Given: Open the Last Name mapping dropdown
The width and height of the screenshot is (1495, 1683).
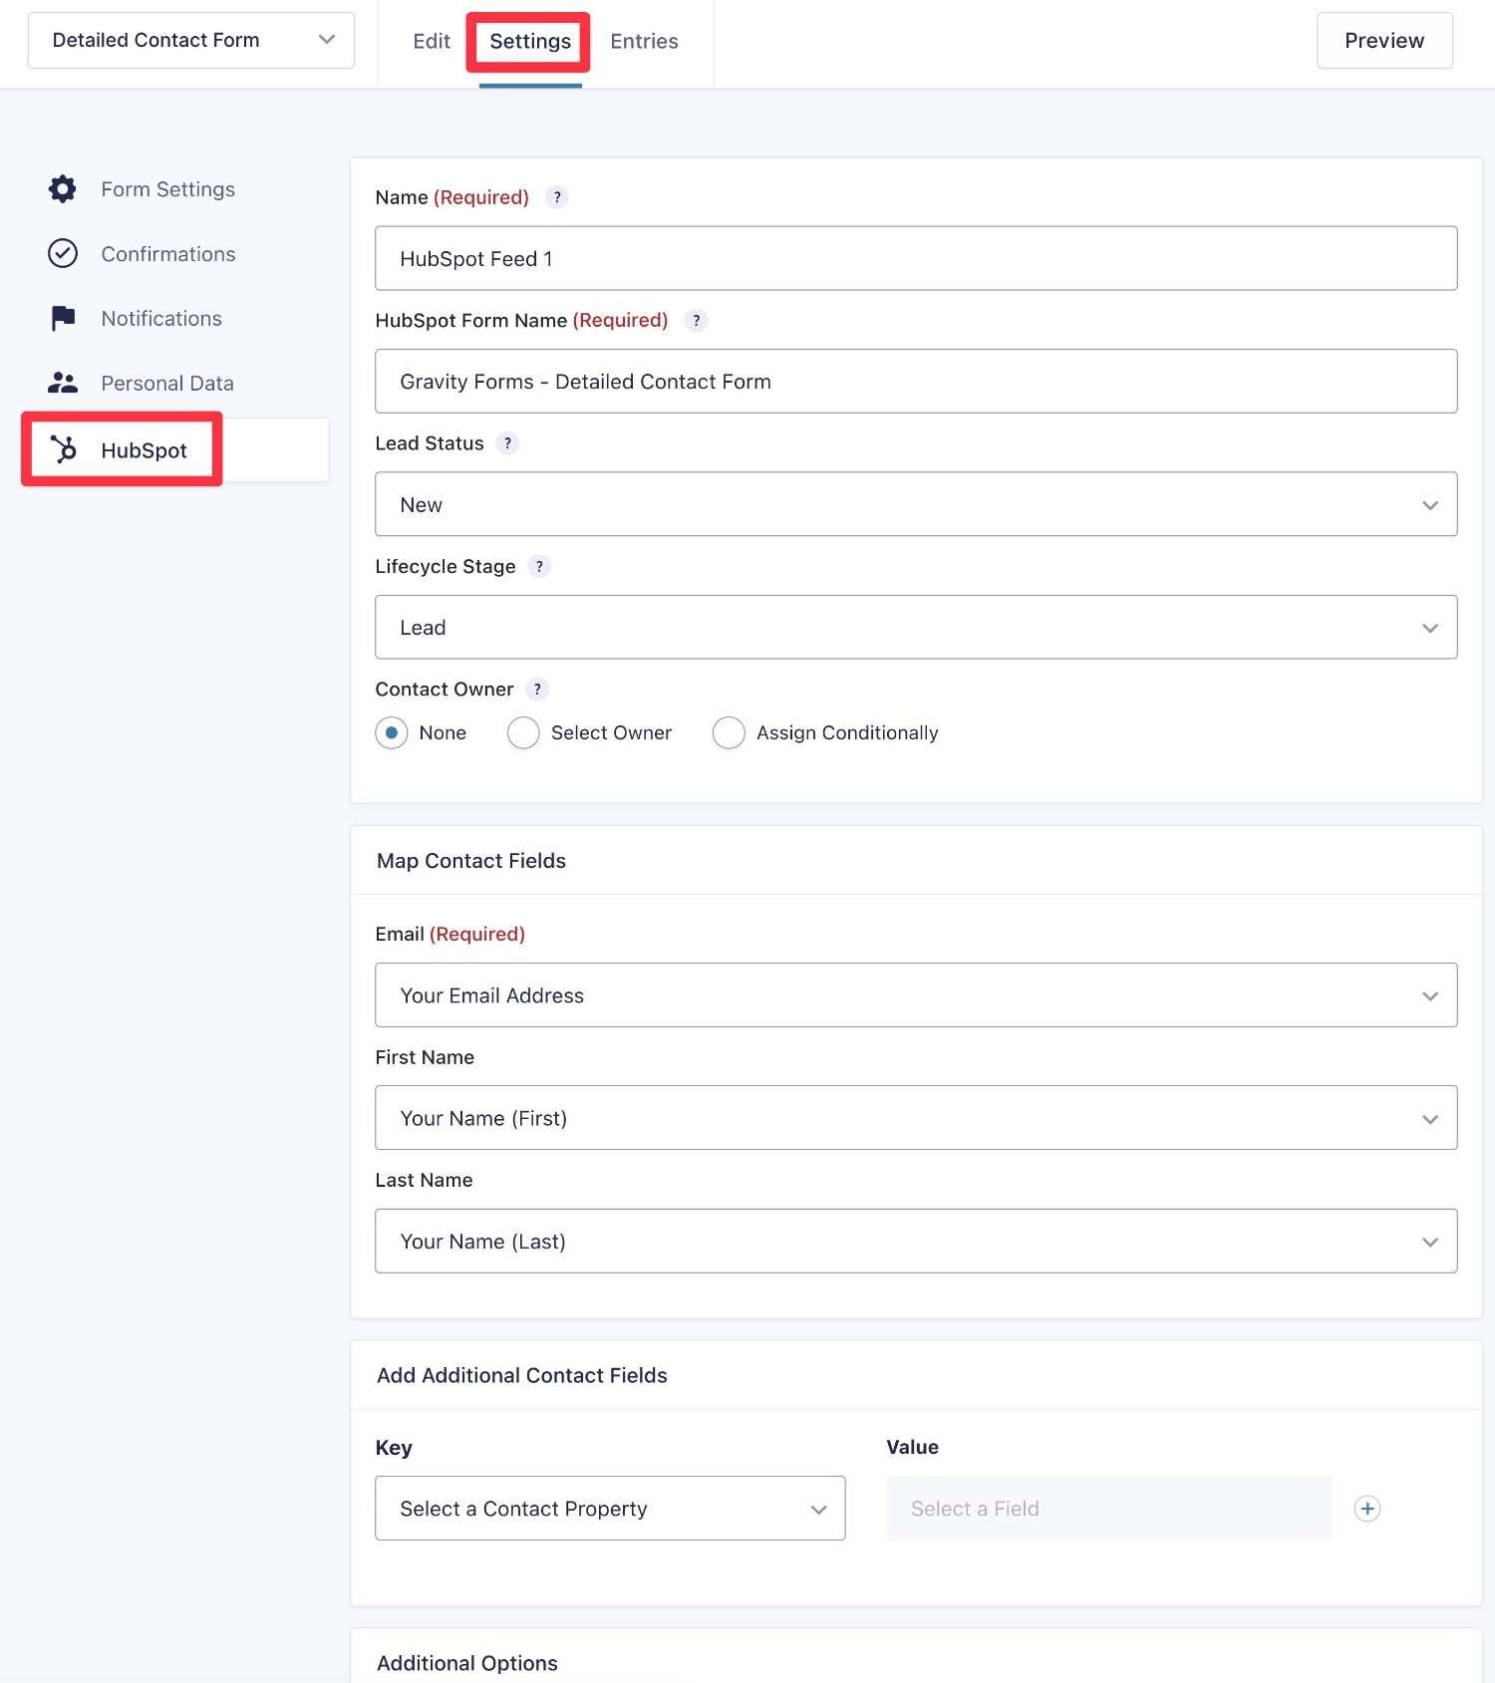Looking at the screenshot, I should (x=916, y=1241).
